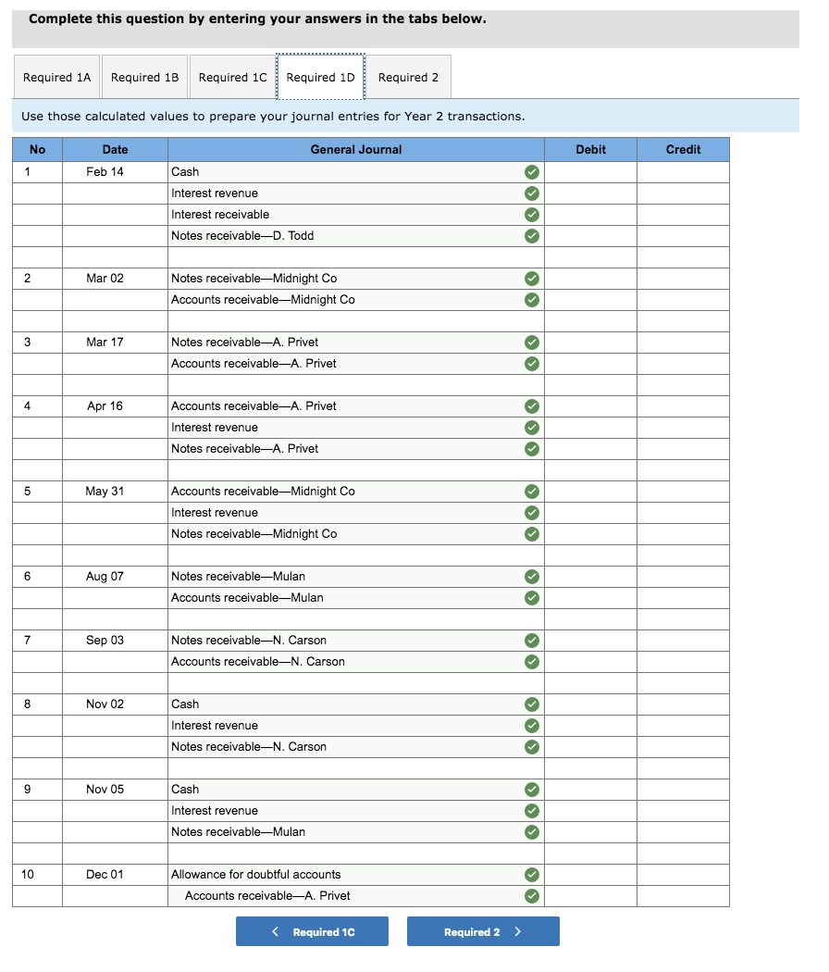Click the checkmark next to Notes receivable—Midnight Co
Viewport: 829px width, 972px height.
tap(532, 278)
